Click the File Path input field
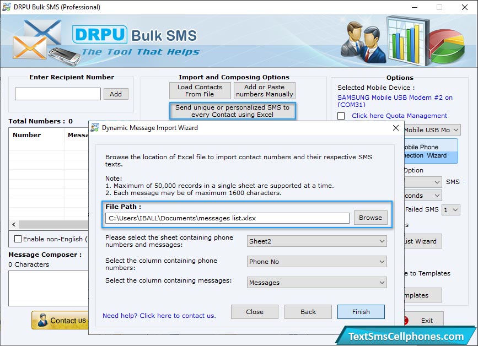478x346 pixels. [227, 218]
